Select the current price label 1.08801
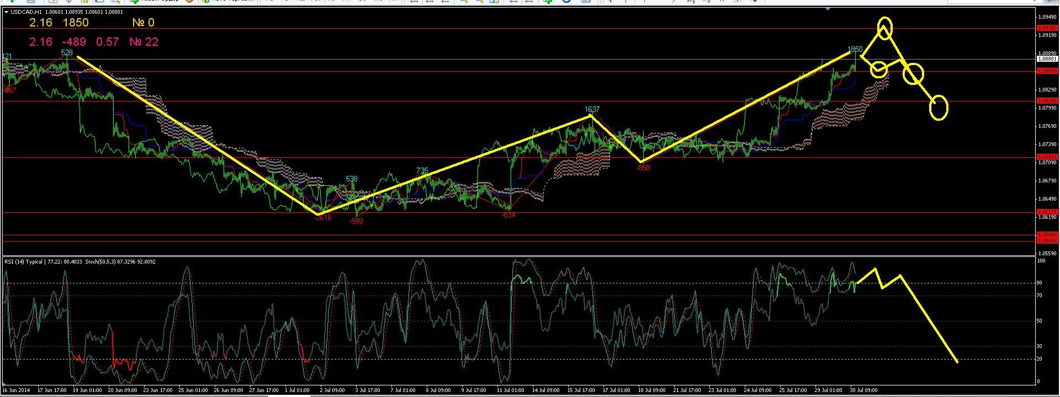The image size is (1060, 397). pyautogui.click(x=1047, y=59)
